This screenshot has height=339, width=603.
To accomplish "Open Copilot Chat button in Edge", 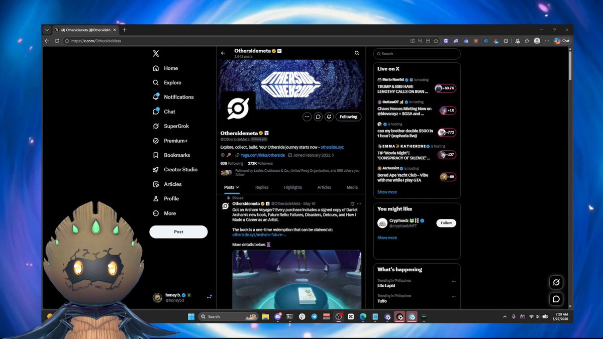I will pos(562,41).
